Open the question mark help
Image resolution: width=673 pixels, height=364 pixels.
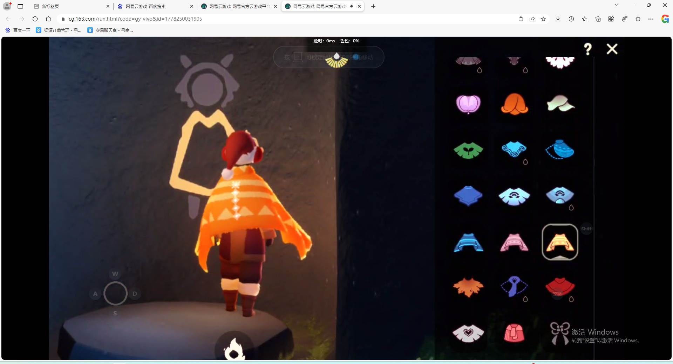click(x=588, y=49)
